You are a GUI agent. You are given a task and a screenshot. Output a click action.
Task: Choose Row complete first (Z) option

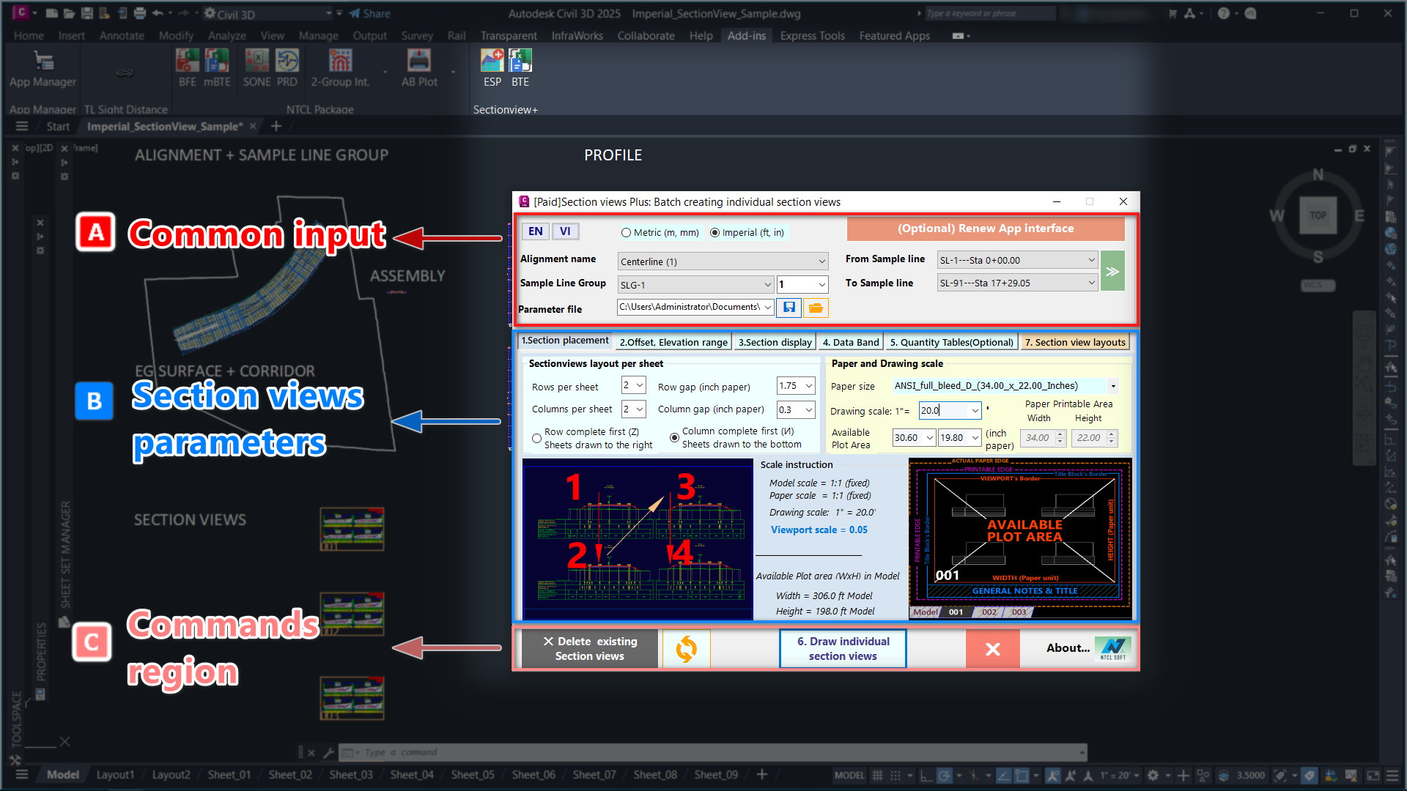pos(537,438)
